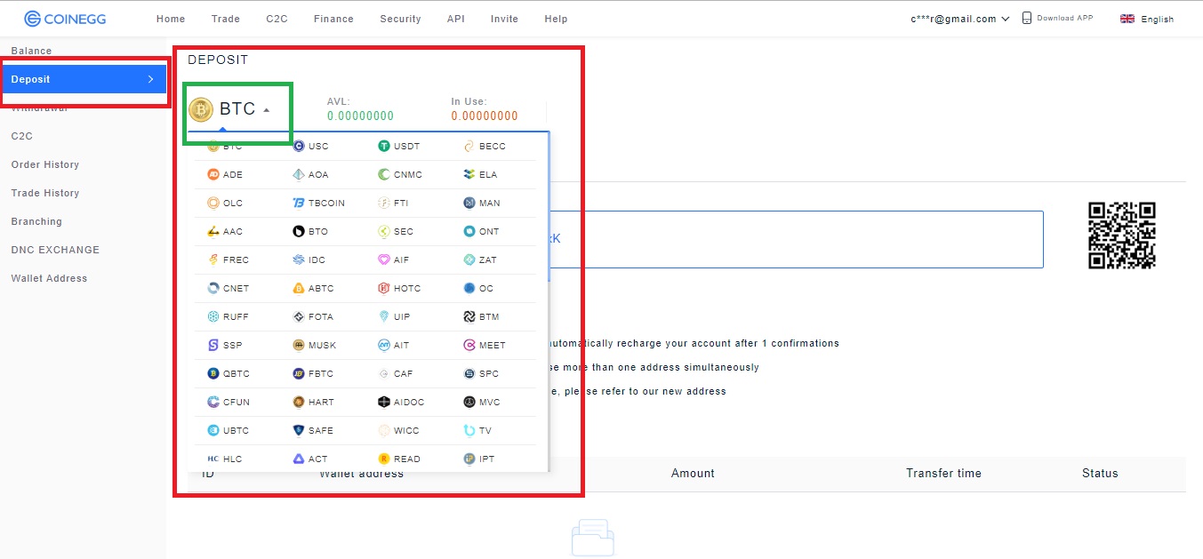Pick the RUFF coin icon
1203x559 pixels.
[x=213, y=316]
